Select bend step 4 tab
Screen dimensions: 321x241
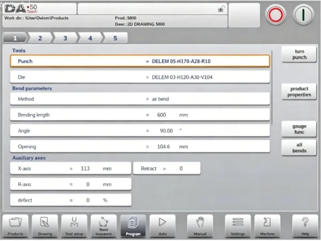90,38
